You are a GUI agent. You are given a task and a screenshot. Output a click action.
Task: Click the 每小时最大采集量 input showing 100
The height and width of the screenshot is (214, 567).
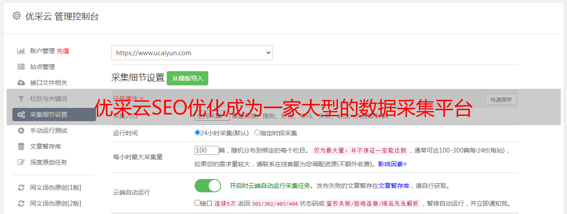click(207, 150)
